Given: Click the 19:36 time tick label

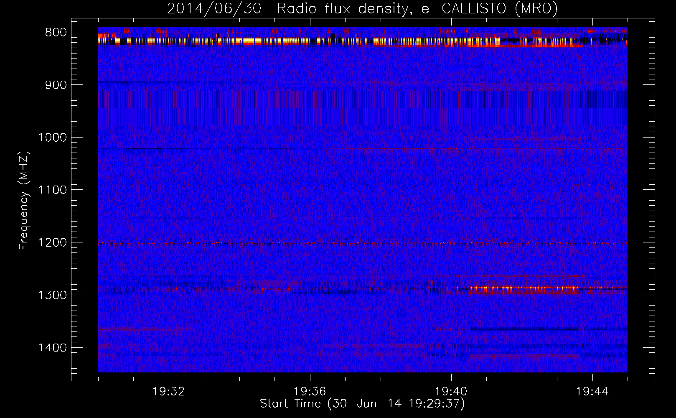Looking at the screenshot, I should coord(310,392).
